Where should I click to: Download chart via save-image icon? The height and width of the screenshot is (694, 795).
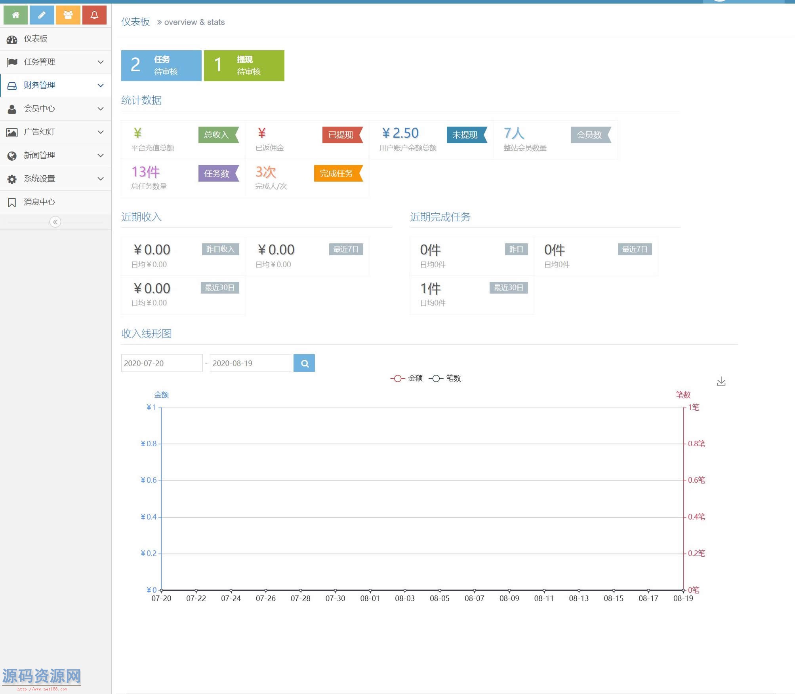(721, 381)
